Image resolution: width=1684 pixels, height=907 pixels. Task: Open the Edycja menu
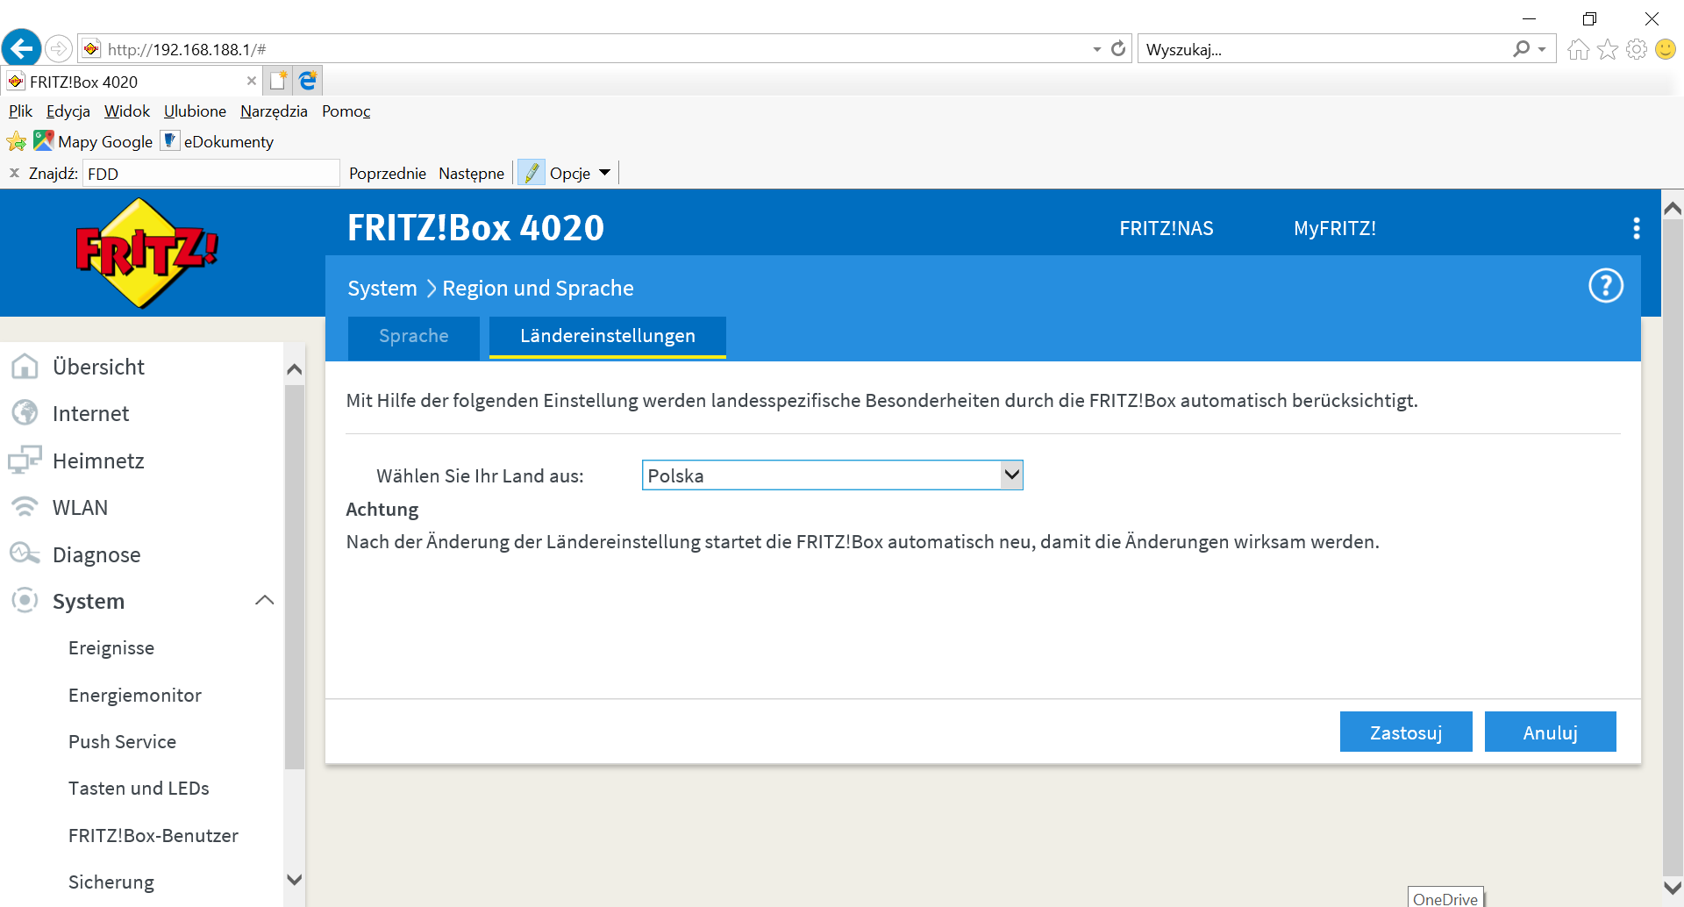tap(68, 111)
